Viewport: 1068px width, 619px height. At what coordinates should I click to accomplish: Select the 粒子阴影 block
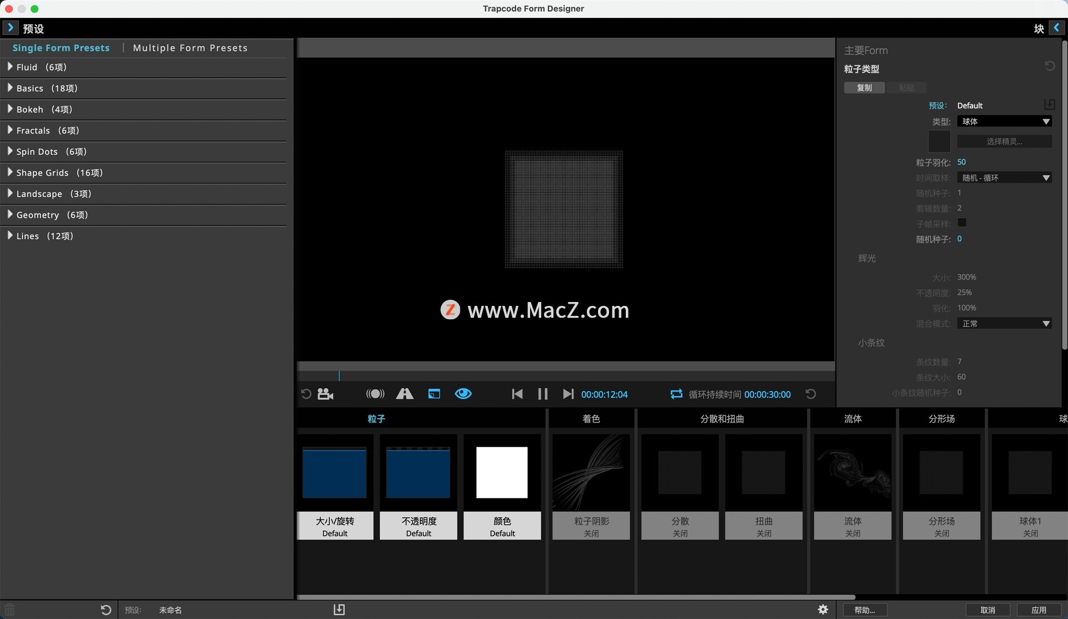pos(591,487)
